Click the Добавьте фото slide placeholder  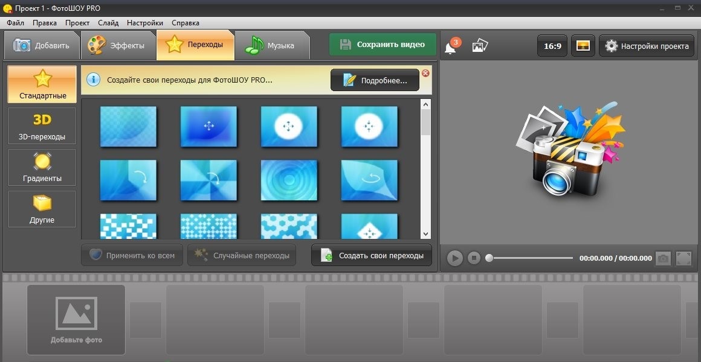[76, 320]
